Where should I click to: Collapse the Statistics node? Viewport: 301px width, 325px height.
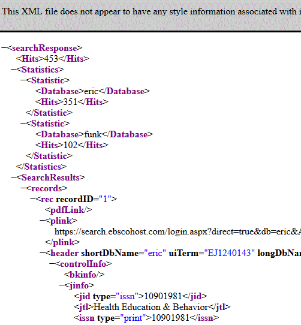tap(13, 70)
